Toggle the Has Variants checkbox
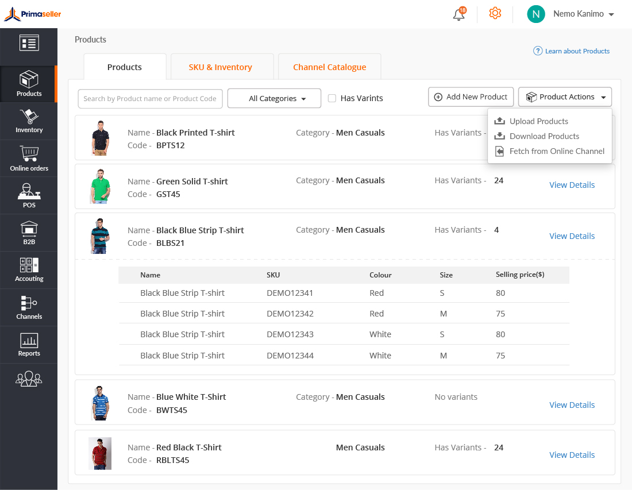The width and height of the screenshot is (632, 490). tap(332, 98)
